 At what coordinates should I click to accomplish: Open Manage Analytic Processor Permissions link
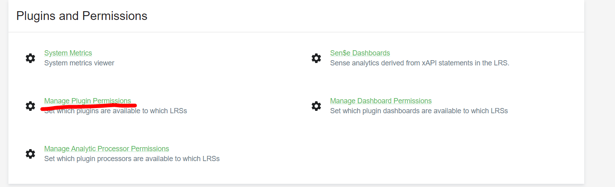click(106, 149)
